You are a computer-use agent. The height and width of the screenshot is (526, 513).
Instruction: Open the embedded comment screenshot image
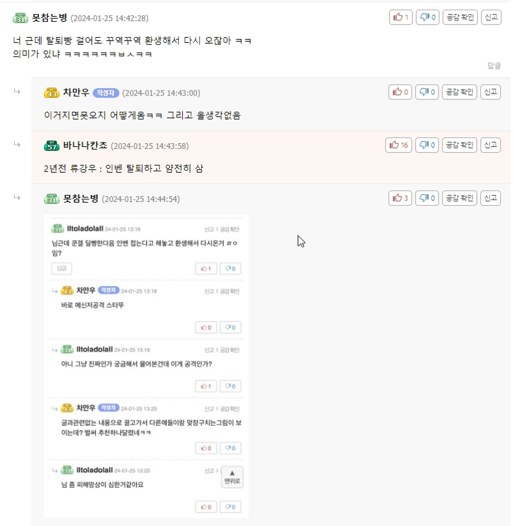tap(146, 366)
